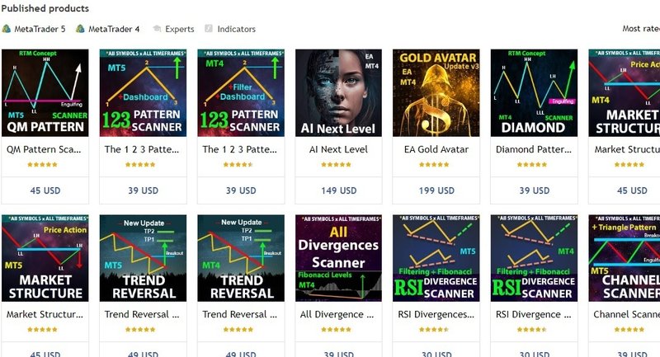
Task: Show only Indicators products
Action: tap(230, 29)
